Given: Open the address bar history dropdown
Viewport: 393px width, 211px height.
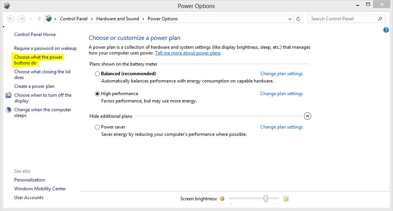Looking at the screenshot, I should tap(290, 19).
